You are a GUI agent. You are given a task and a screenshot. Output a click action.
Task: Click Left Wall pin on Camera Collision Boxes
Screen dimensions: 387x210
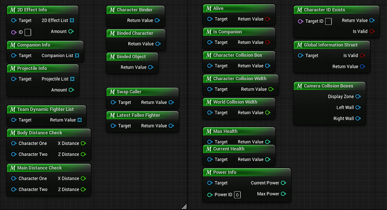tap(358, 107)
